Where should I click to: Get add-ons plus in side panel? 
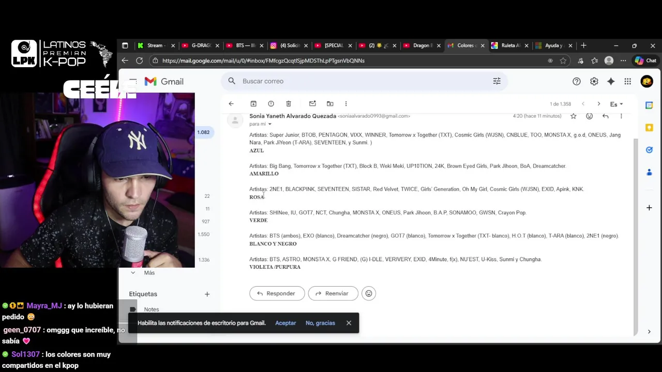[649, 208]
